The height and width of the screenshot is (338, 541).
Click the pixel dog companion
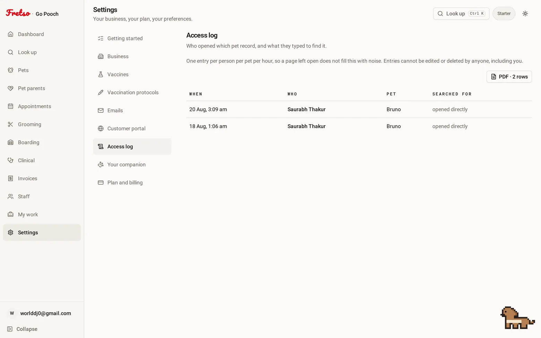[517, 318]
